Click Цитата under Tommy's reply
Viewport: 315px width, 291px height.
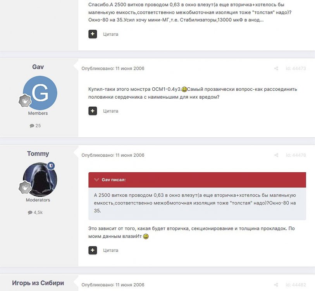[x=111, y=250]
